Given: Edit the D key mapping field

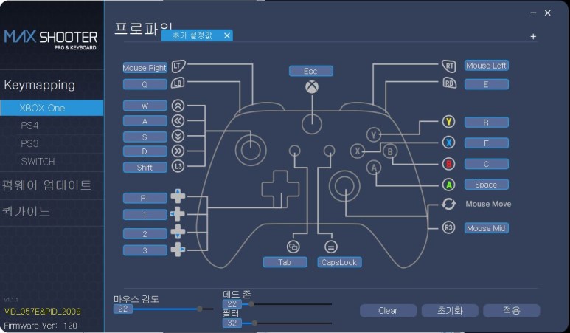Looking at the screenshot, I should (x=145, y=151).
